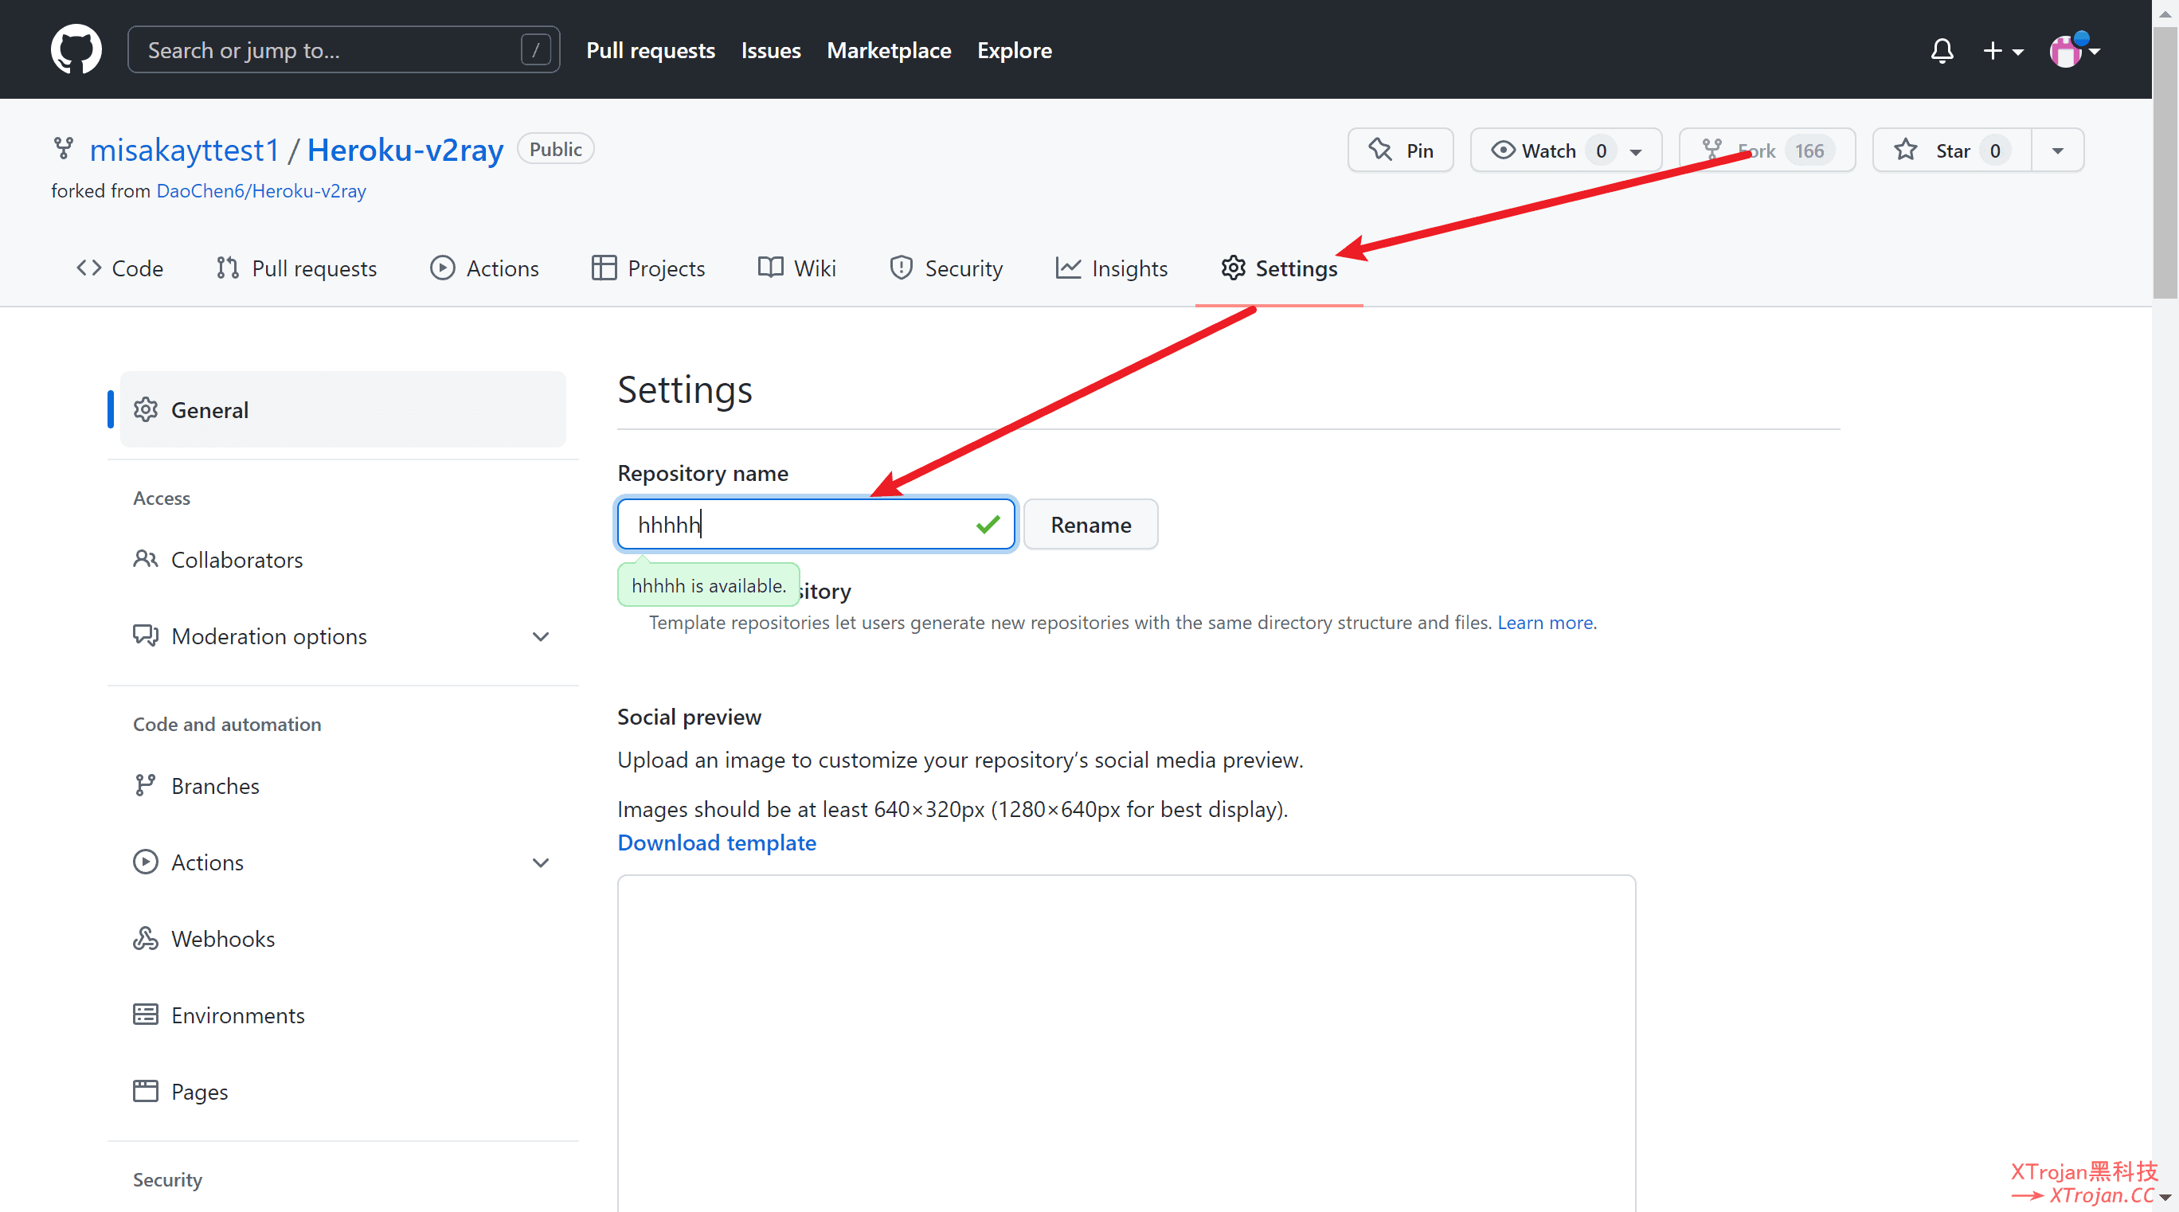Click the GitHub Octocat logo
The height and width of the screenshot is (1212, 2179).
pyautogui.click(x=76, y=49)
